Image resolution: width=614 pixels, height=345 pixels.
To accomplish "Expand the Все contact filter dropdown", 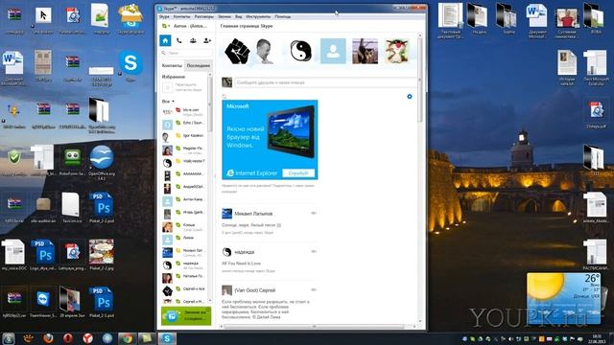I will [x=169, y=102].
